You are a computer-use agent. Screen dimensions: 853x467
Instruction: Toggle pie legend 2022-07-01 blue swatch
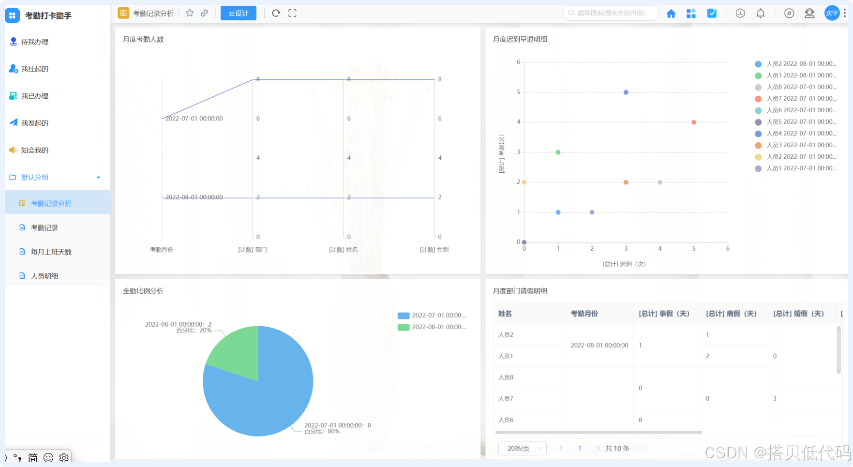click(x=404, y=316)
